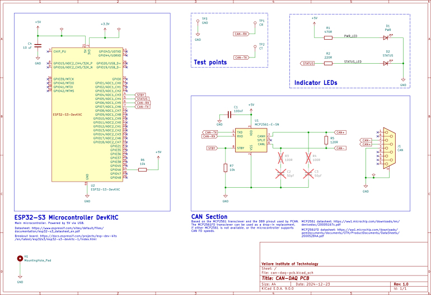The height and width of the screenshot is (295, 431).
Task: Click the ESP32-S3-DevKitC yellow module body
Action: tap(87, 115)
